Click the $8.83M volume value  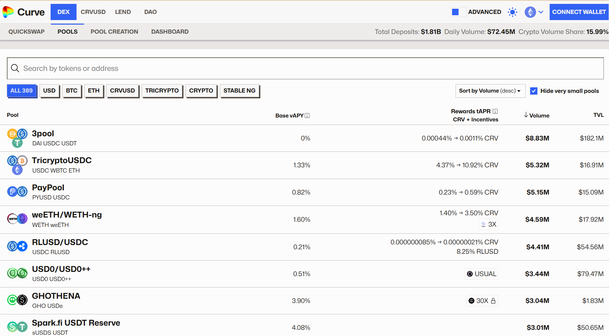(537, 138)
